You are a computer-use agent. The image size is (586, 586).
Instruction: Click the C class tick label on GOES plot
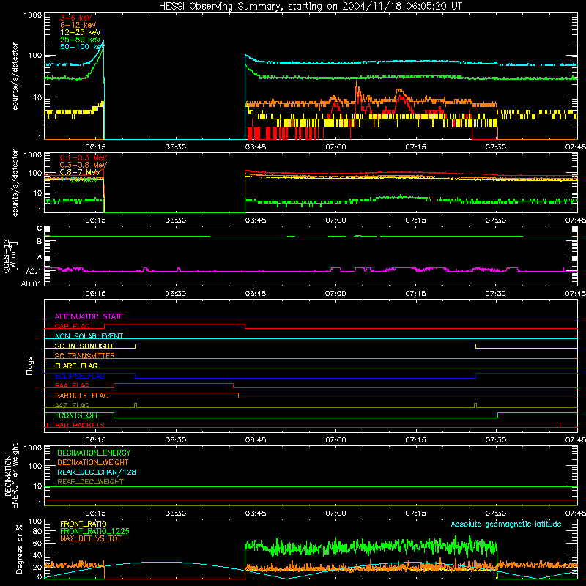40,228
